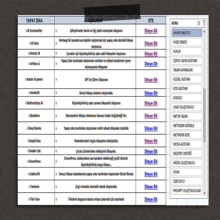Screen dimensions: 220x220
Task: Filter by İNSAN KAYNAKLARI topic
Action: click(187, 70)
